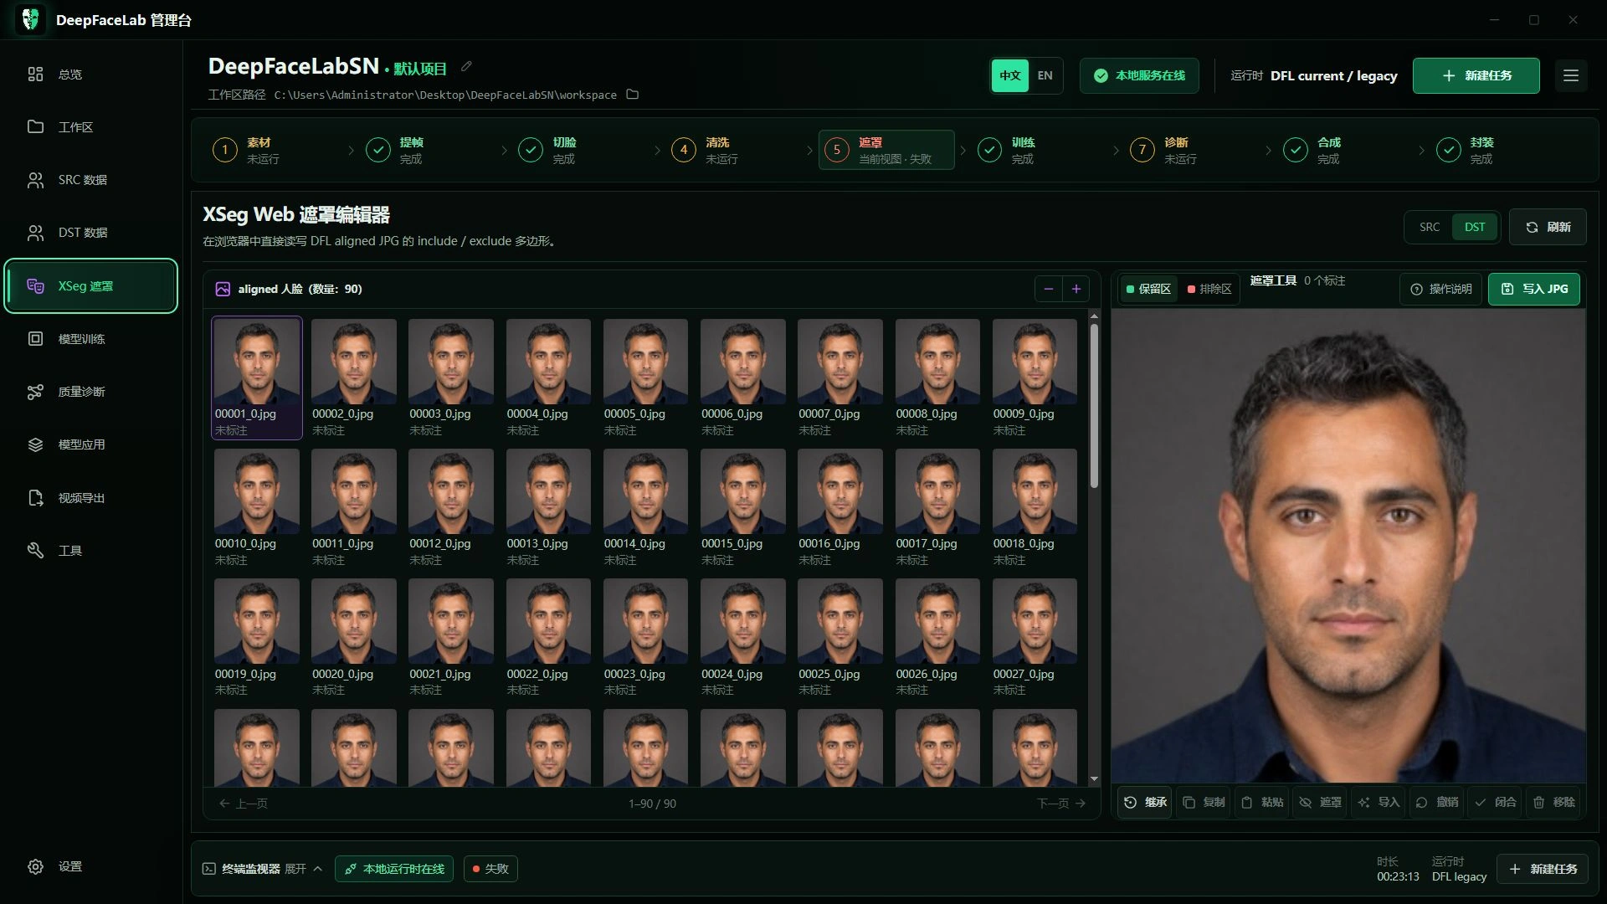This screenshot has width=1607, height=904.
Task: Open 设置 settings in the sidebar
Action: tap(90, 866)
